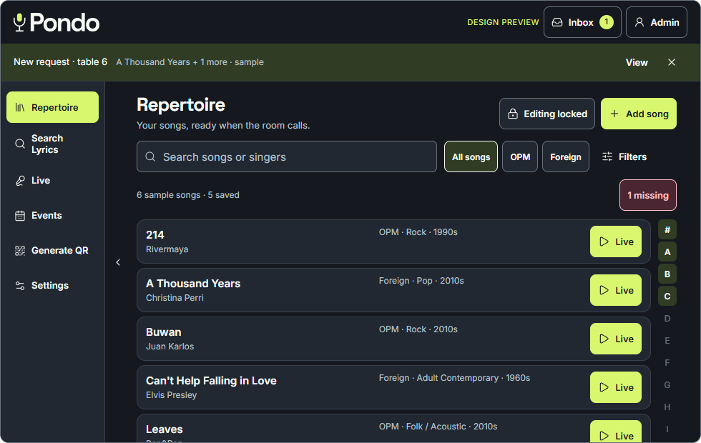Select the Foreign filter chip
The height and width of the screenshot is (443, 701).
[x=566, y=156]
